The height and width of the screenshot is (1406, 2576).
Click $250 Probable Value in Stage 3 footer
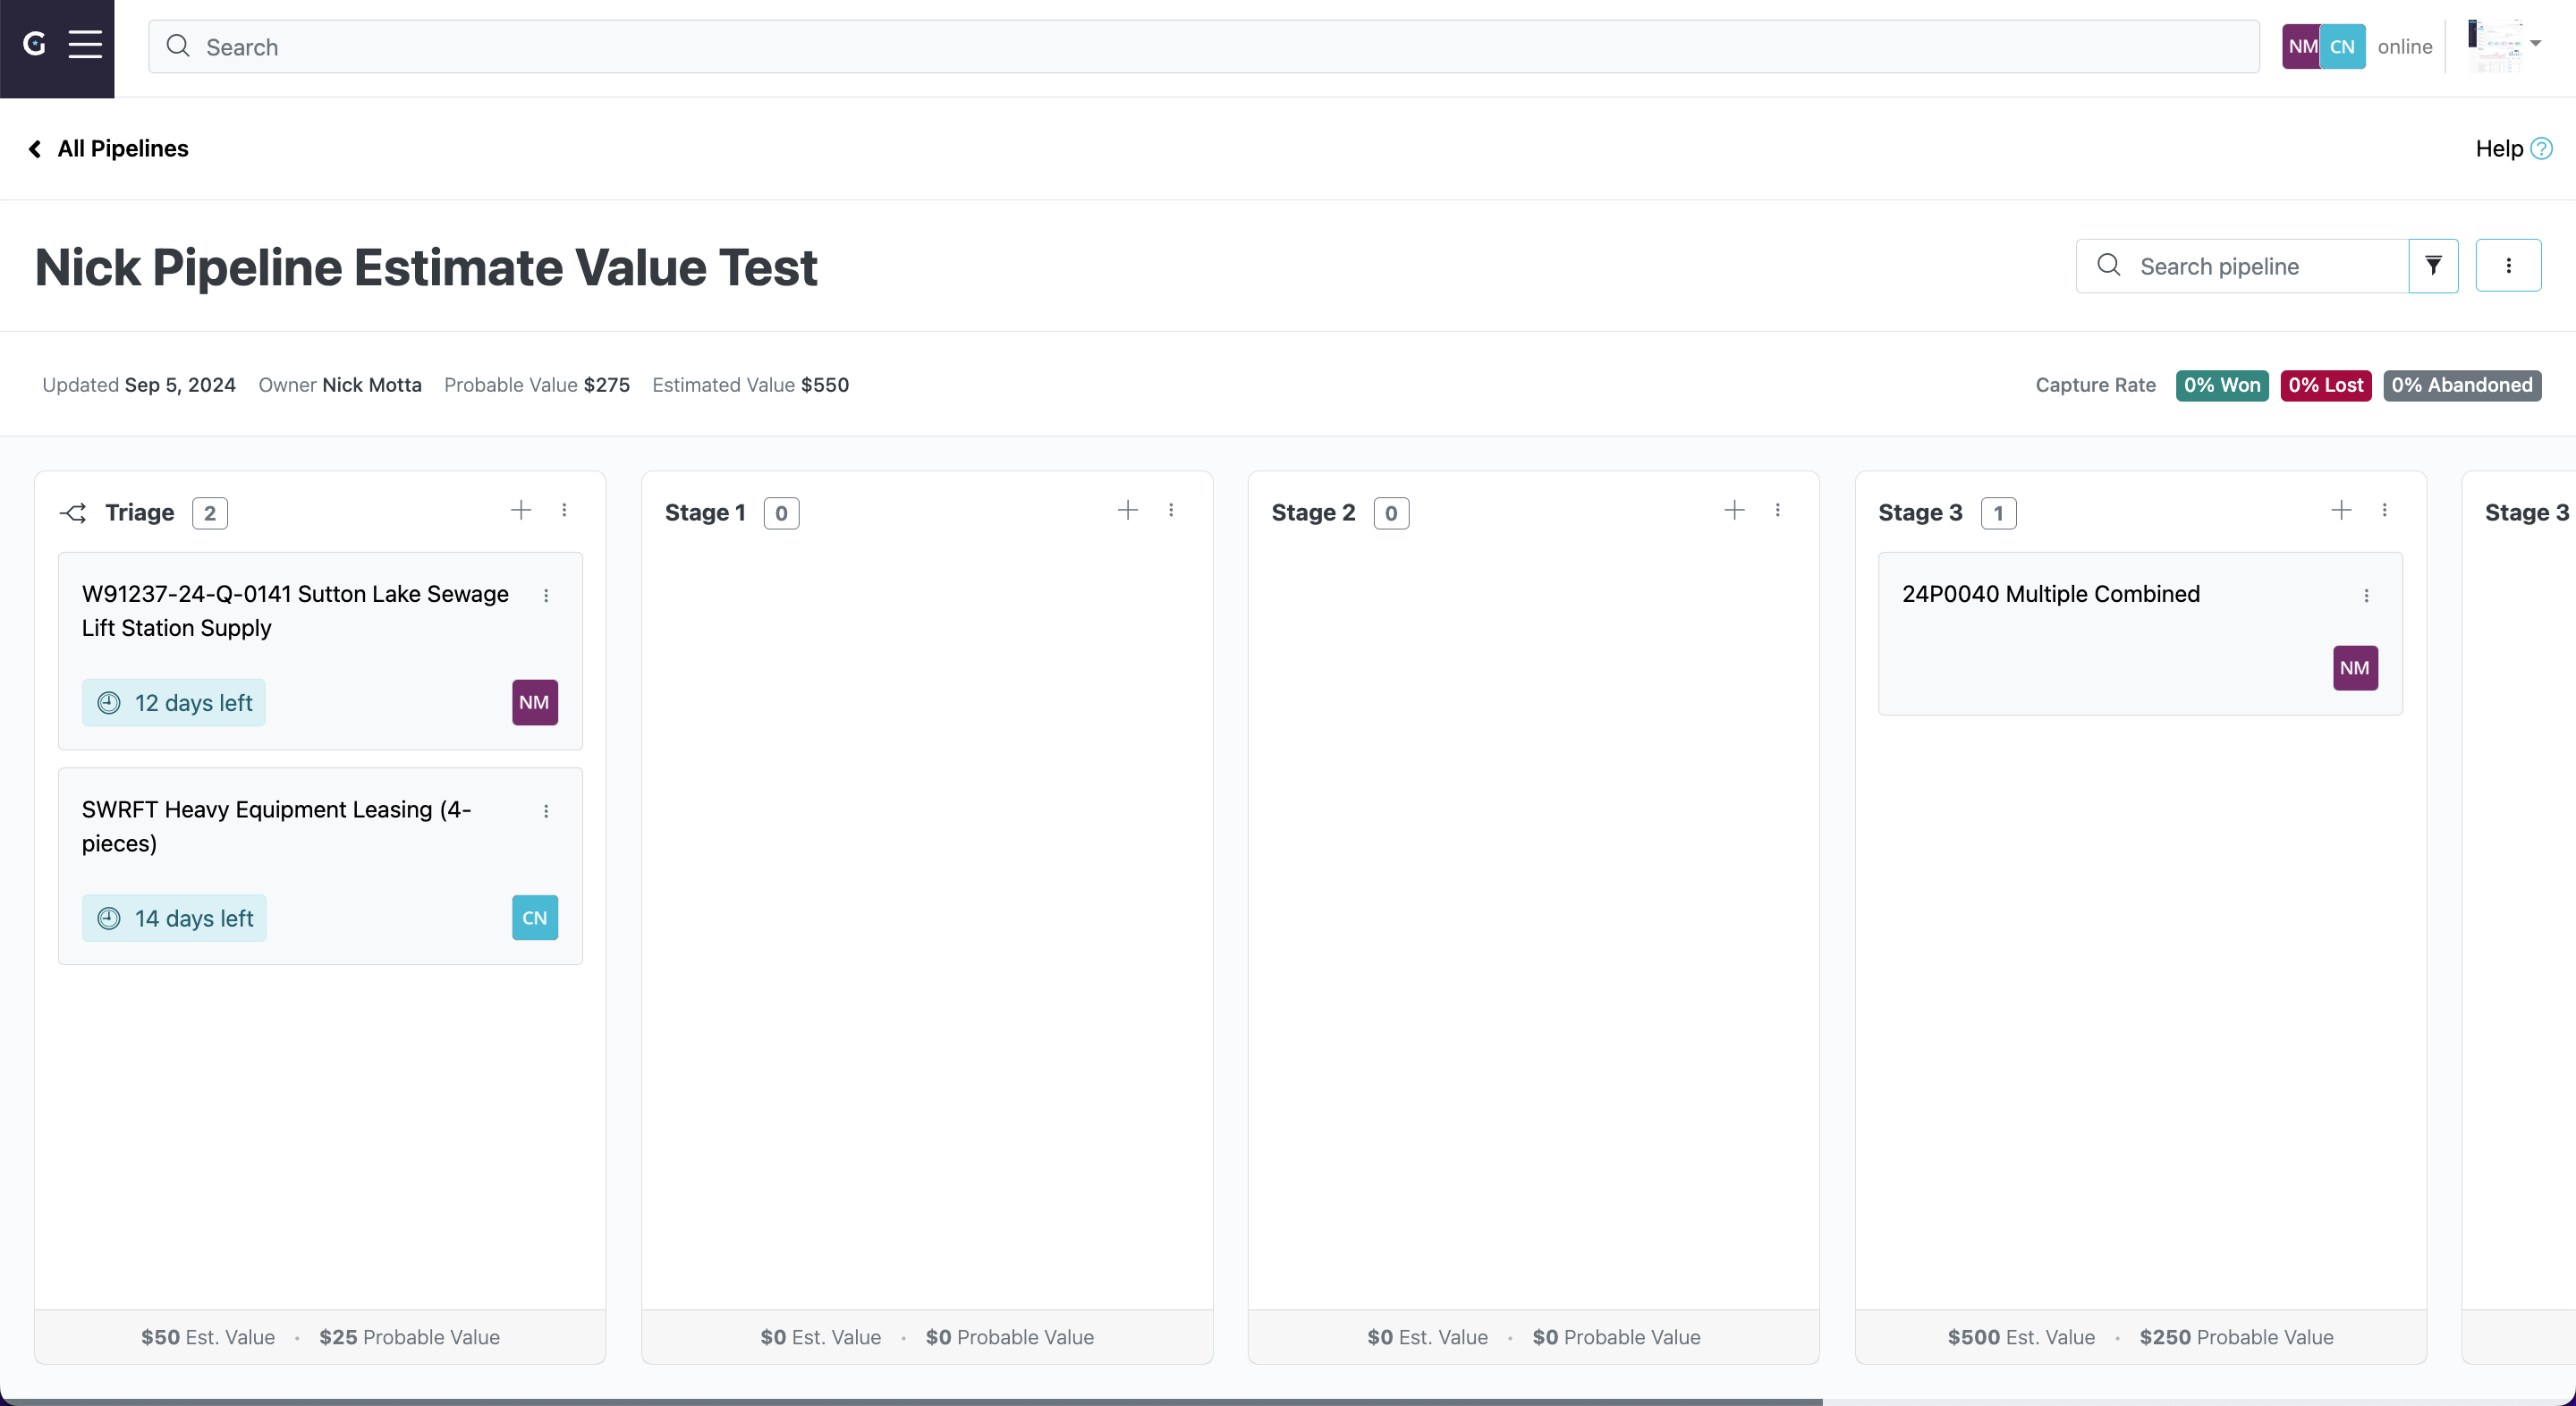click(2236, 1337)
